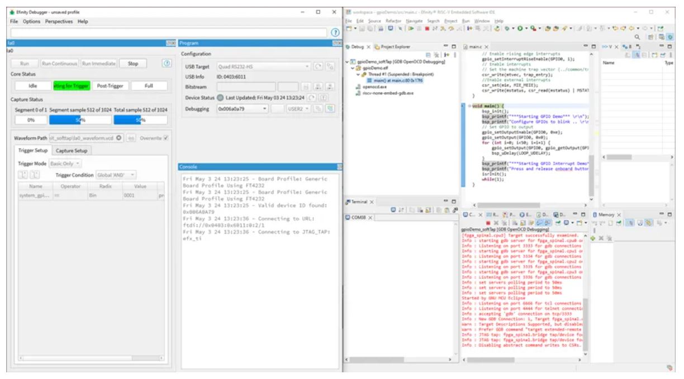Select Project Explorer tab in IDE
Image resolution: width=684 pixels, height=379 pixels.
(x=392, y=46)
